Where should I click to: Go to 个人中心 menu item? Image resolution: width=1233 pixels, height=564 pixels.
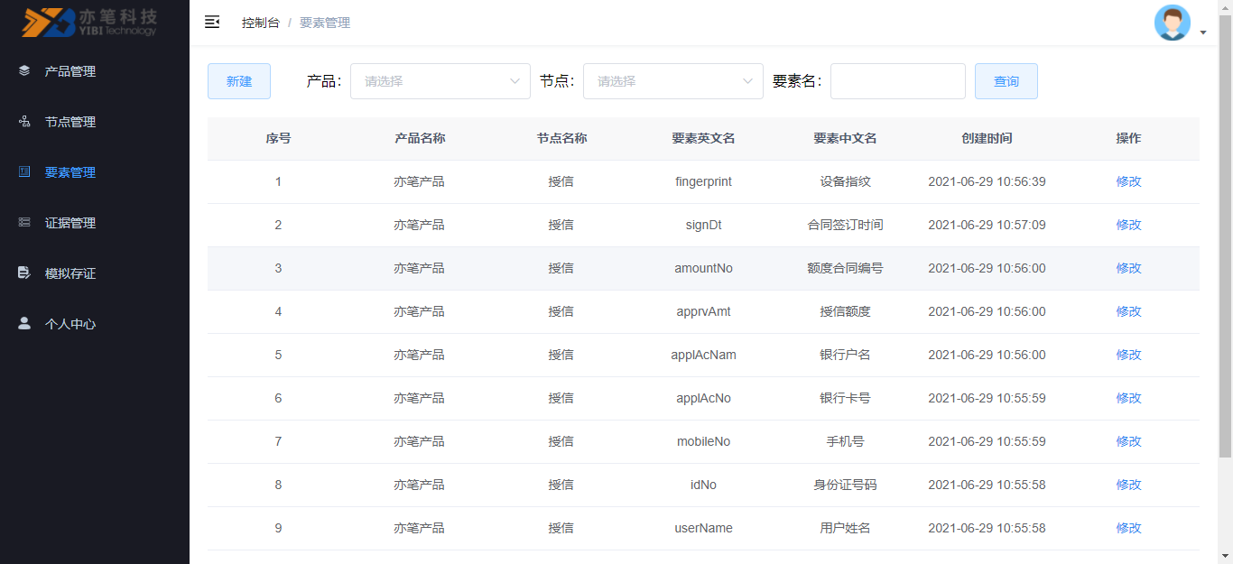point(70,324)
